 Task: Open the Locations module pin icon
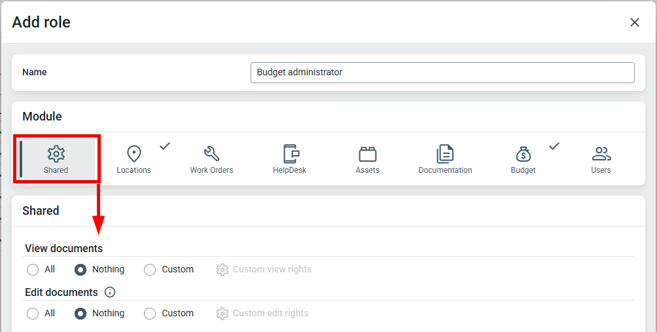(x=133, y=154)
